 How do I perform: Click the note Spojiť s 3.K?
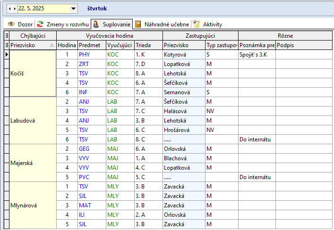tap(257, 55)
